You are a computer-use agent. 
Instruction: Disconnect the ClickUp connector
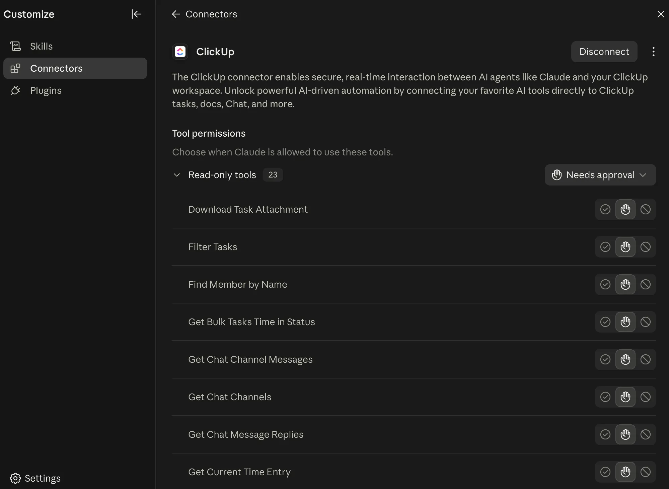pyautogui.click(x=604, y=52)
